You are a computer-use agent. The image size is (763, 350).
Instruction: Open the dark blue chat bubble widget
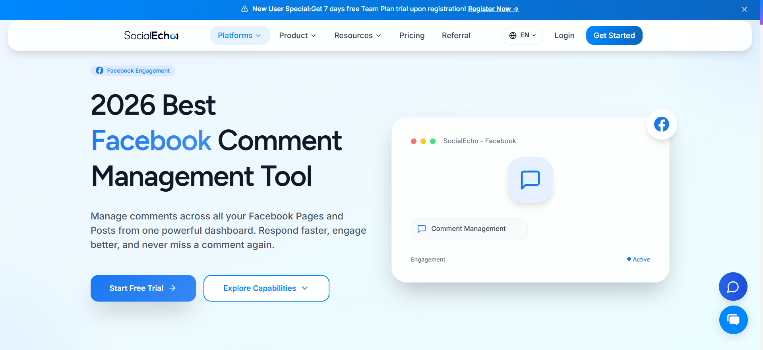tap(733, 287)
